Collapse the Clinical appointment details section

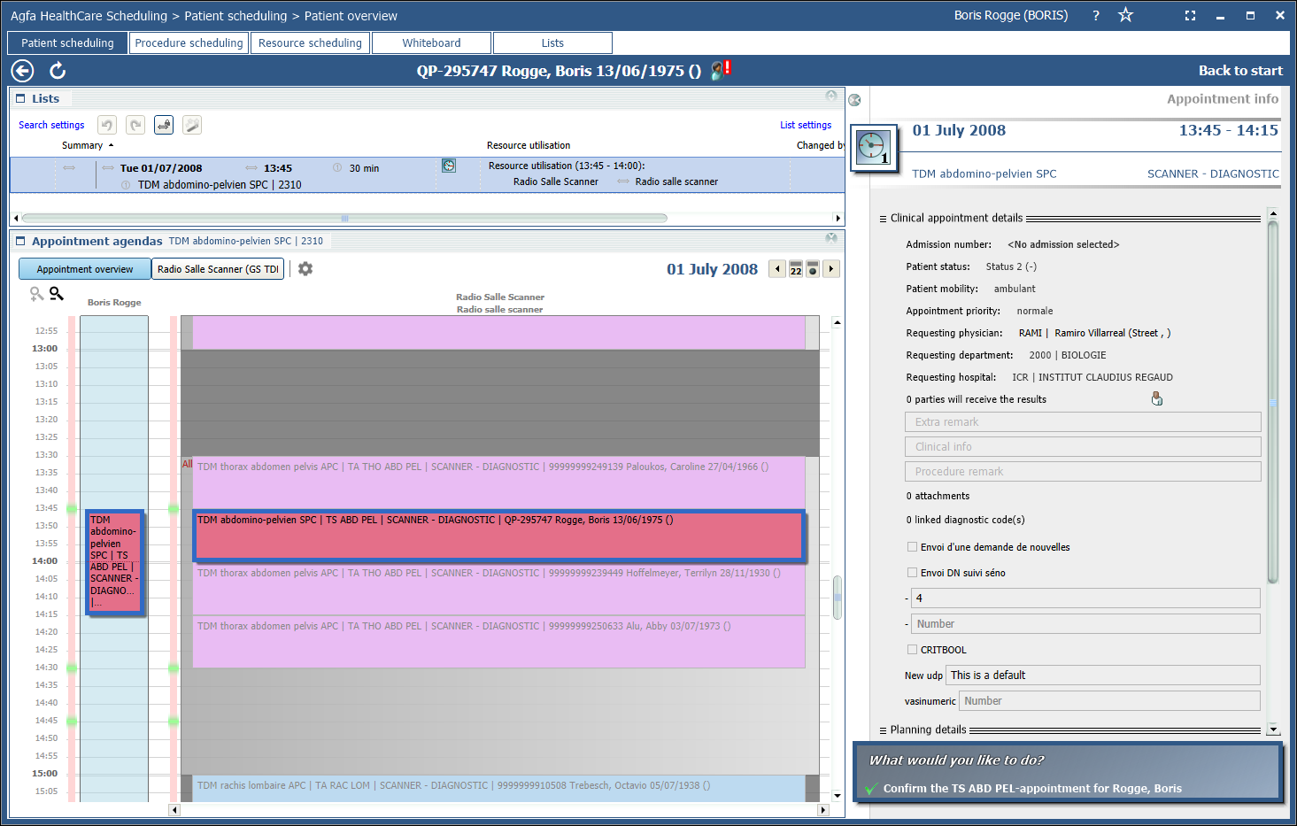tap(883, 219)
